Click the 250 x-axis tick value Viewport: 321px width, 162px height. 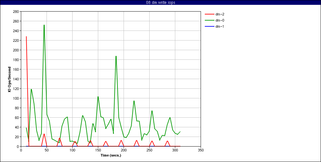[x=150, y=150]
